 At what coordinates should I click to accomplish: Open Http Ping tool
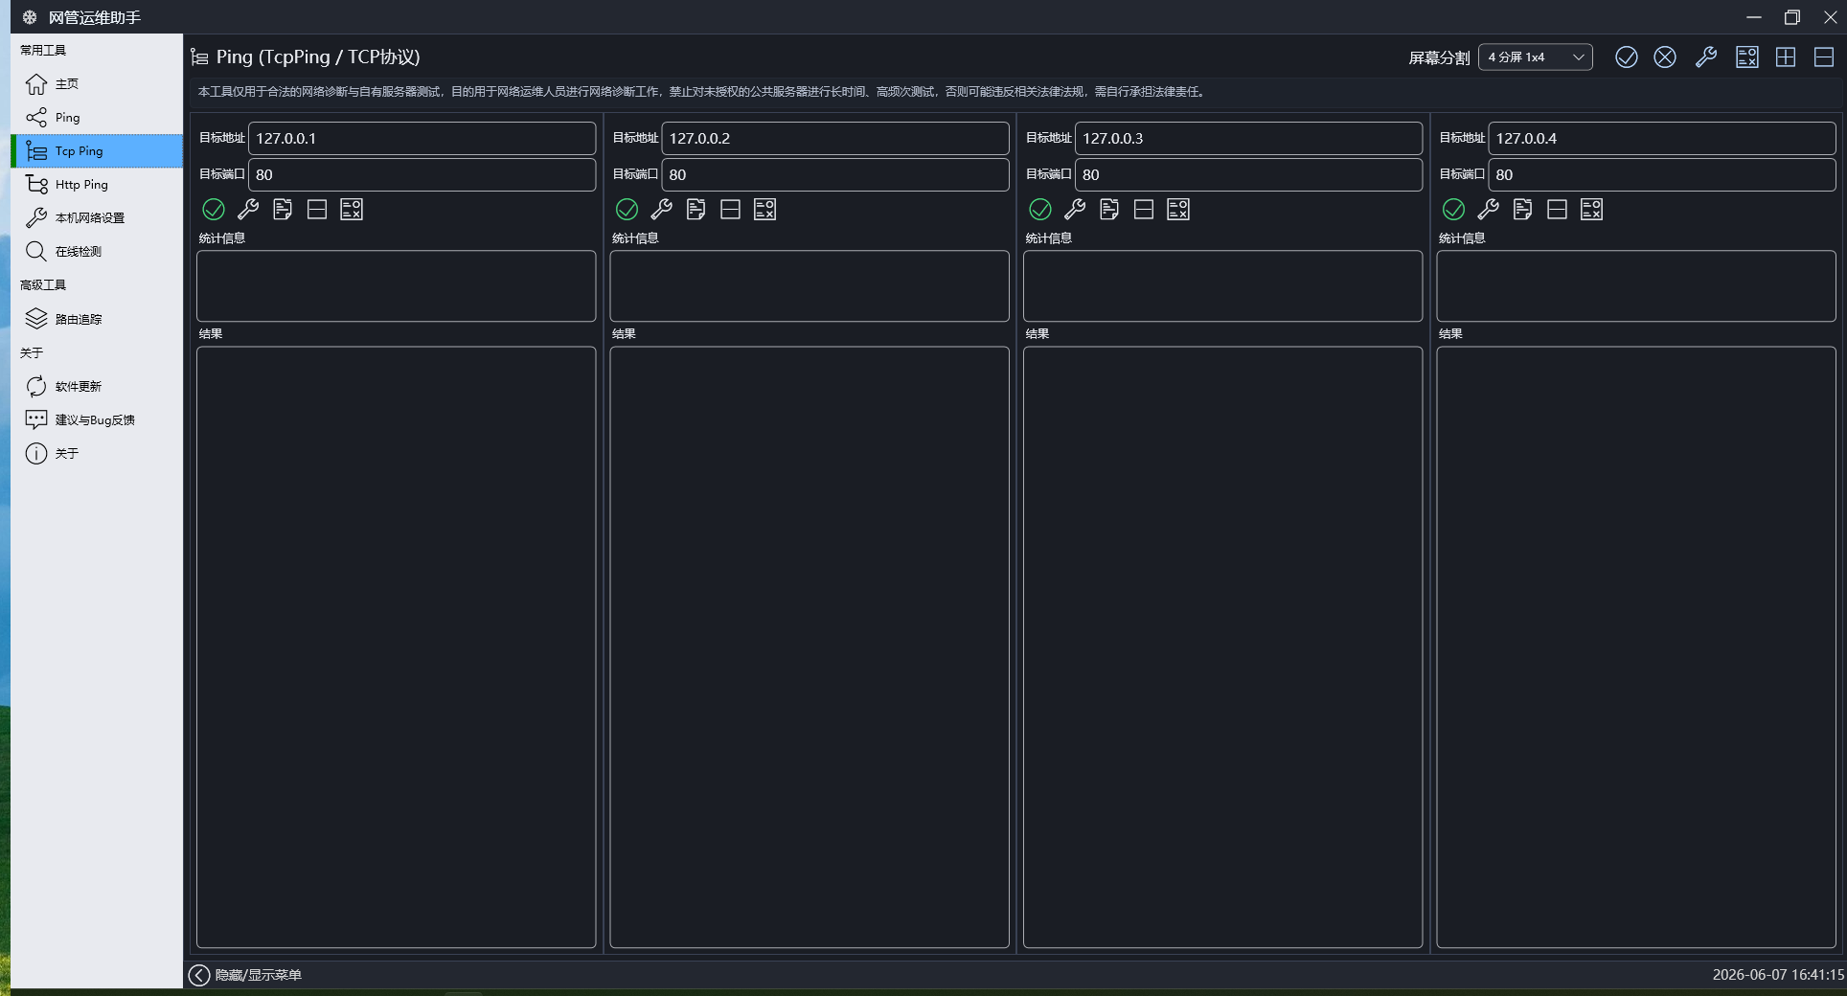point(96,185)
